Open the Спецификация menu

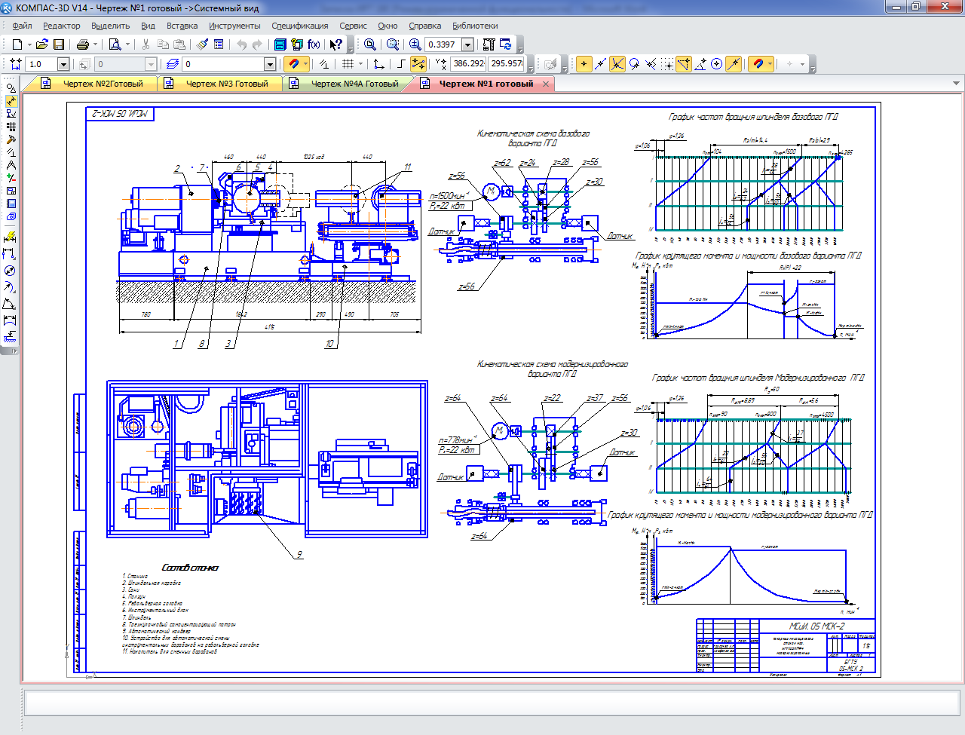[300, 26]
